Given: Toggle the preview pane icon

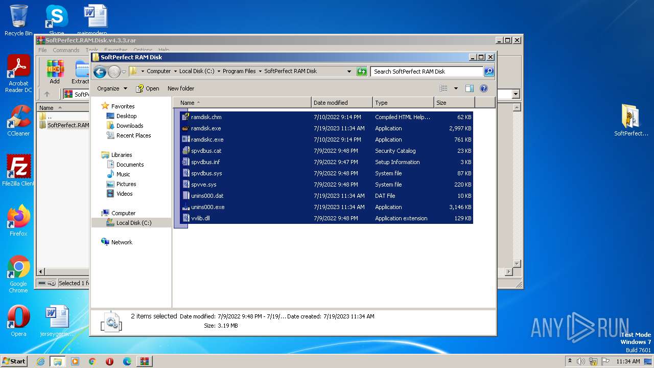Looking at the screenshot, I should tap(470, 88).
